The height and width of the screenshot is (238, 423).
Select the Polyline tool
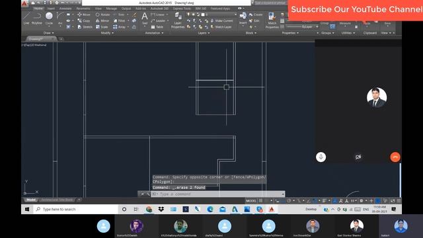[x=37, y=19]
